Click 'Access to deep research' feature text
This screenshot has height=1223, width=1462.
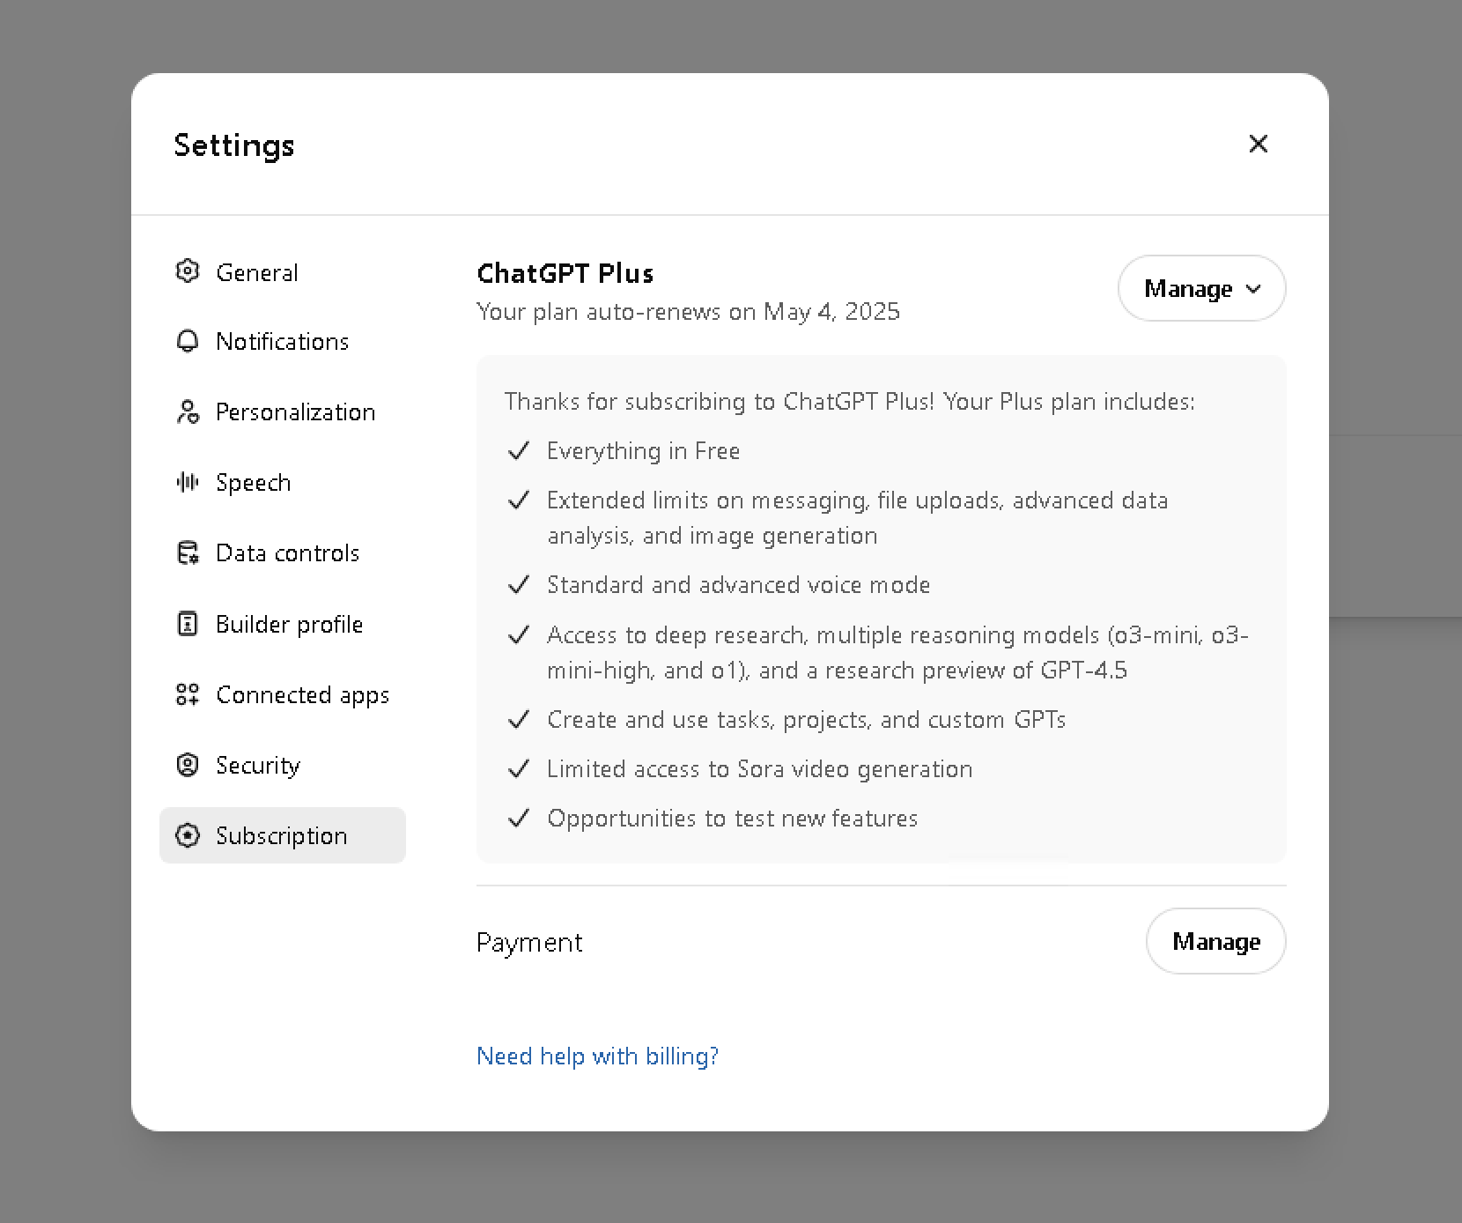[x=897, y=653]
